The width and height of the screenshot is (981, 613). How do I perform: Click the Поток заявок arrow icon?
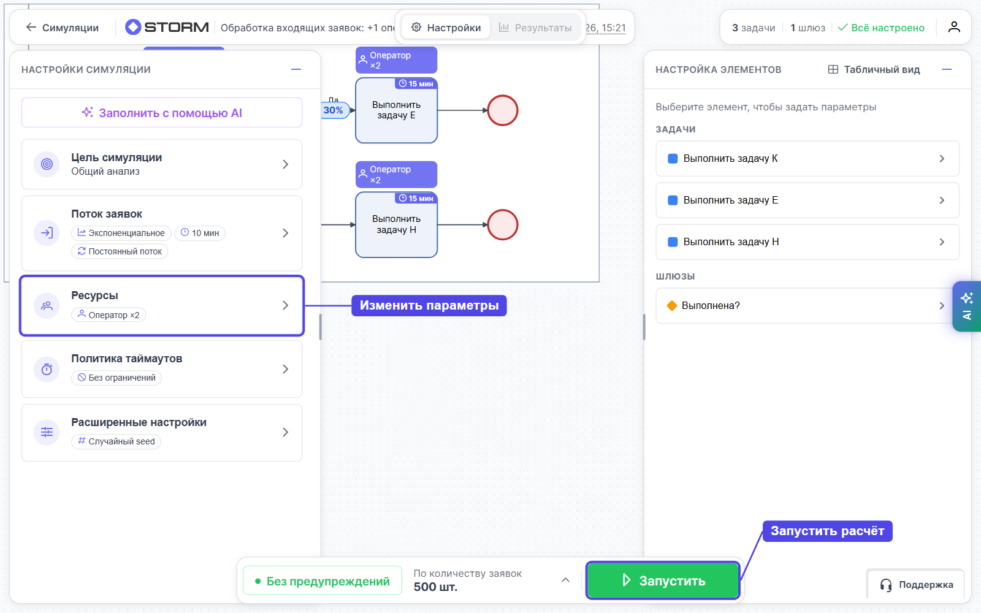pos(47,233)
